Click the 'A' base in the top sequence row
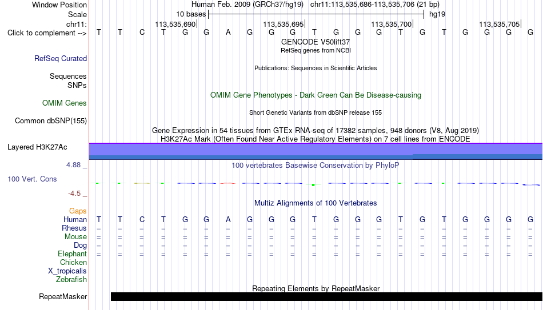The image size is (543, 310). pyautogui.click(x=228, y=33)
